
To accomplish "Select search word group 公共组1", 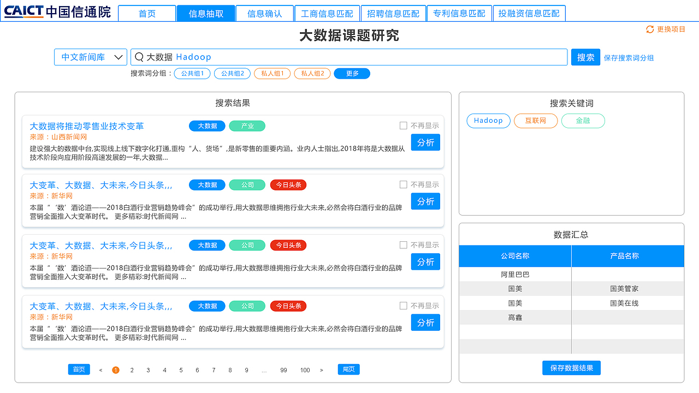I will [x=192, y=73].
